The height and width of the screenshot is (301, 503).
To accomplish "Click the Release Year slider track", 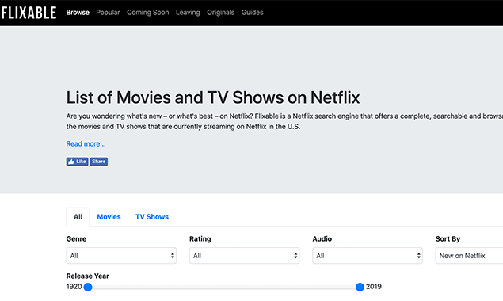I will (224, 288).
